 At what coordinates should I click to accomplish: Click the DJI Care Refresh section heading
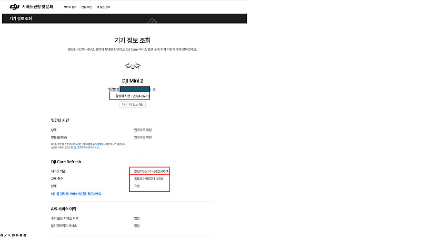(x=66, y=162)
